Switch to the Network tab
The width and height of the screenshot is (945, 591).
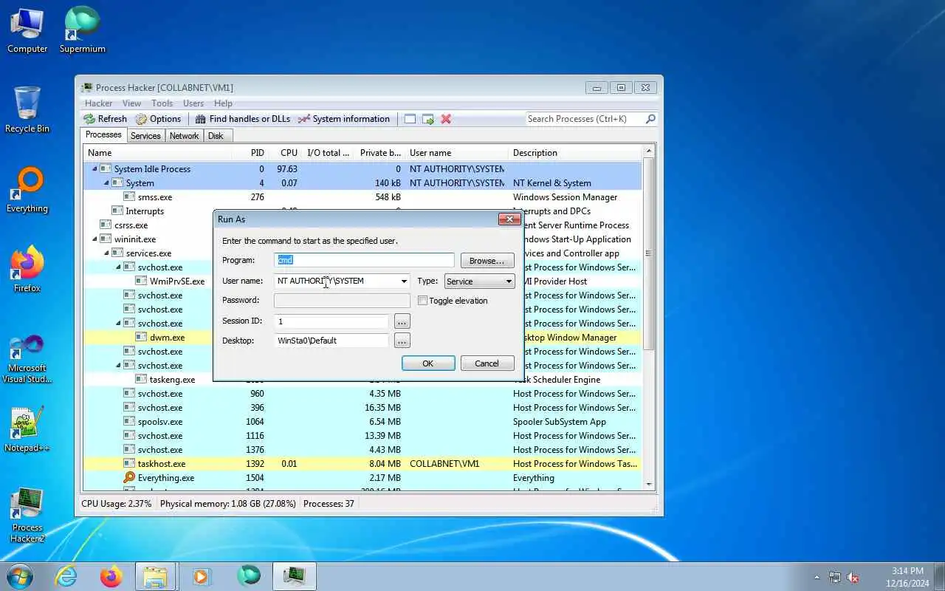tap(184, 136)
